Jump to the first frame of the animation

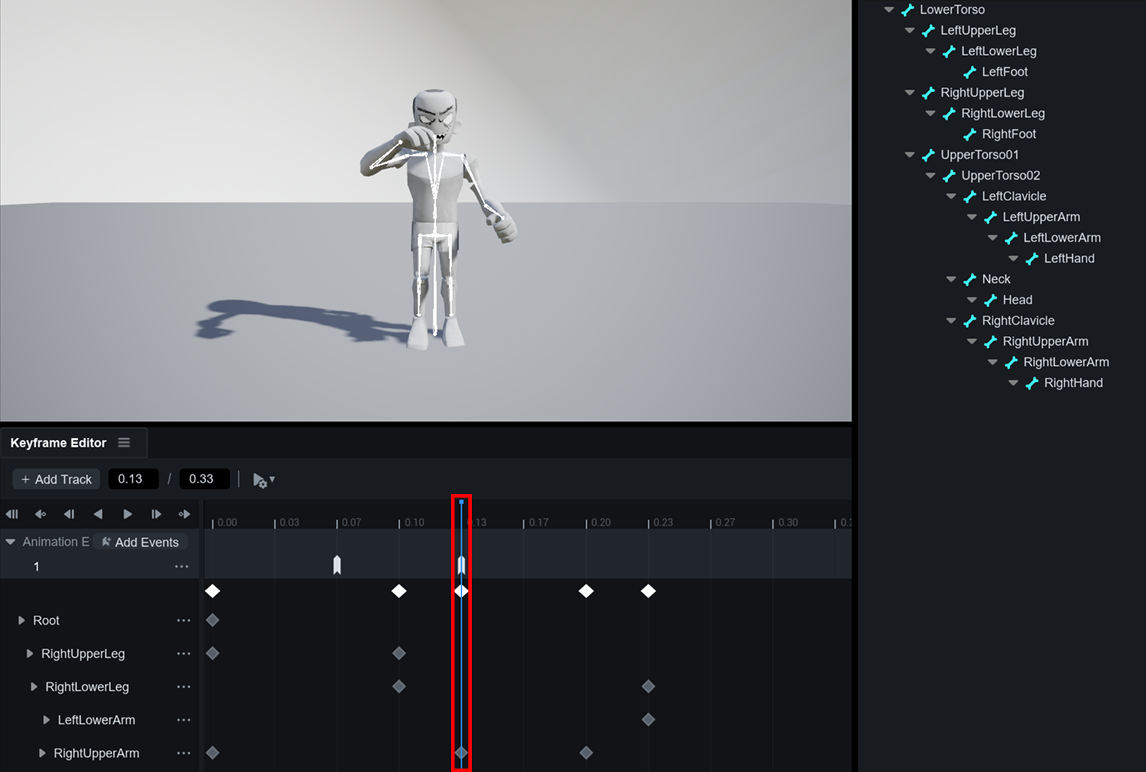(x=12, y=514)
